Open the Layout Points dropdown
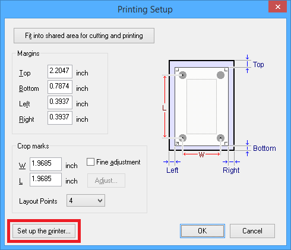 (86, 201)
